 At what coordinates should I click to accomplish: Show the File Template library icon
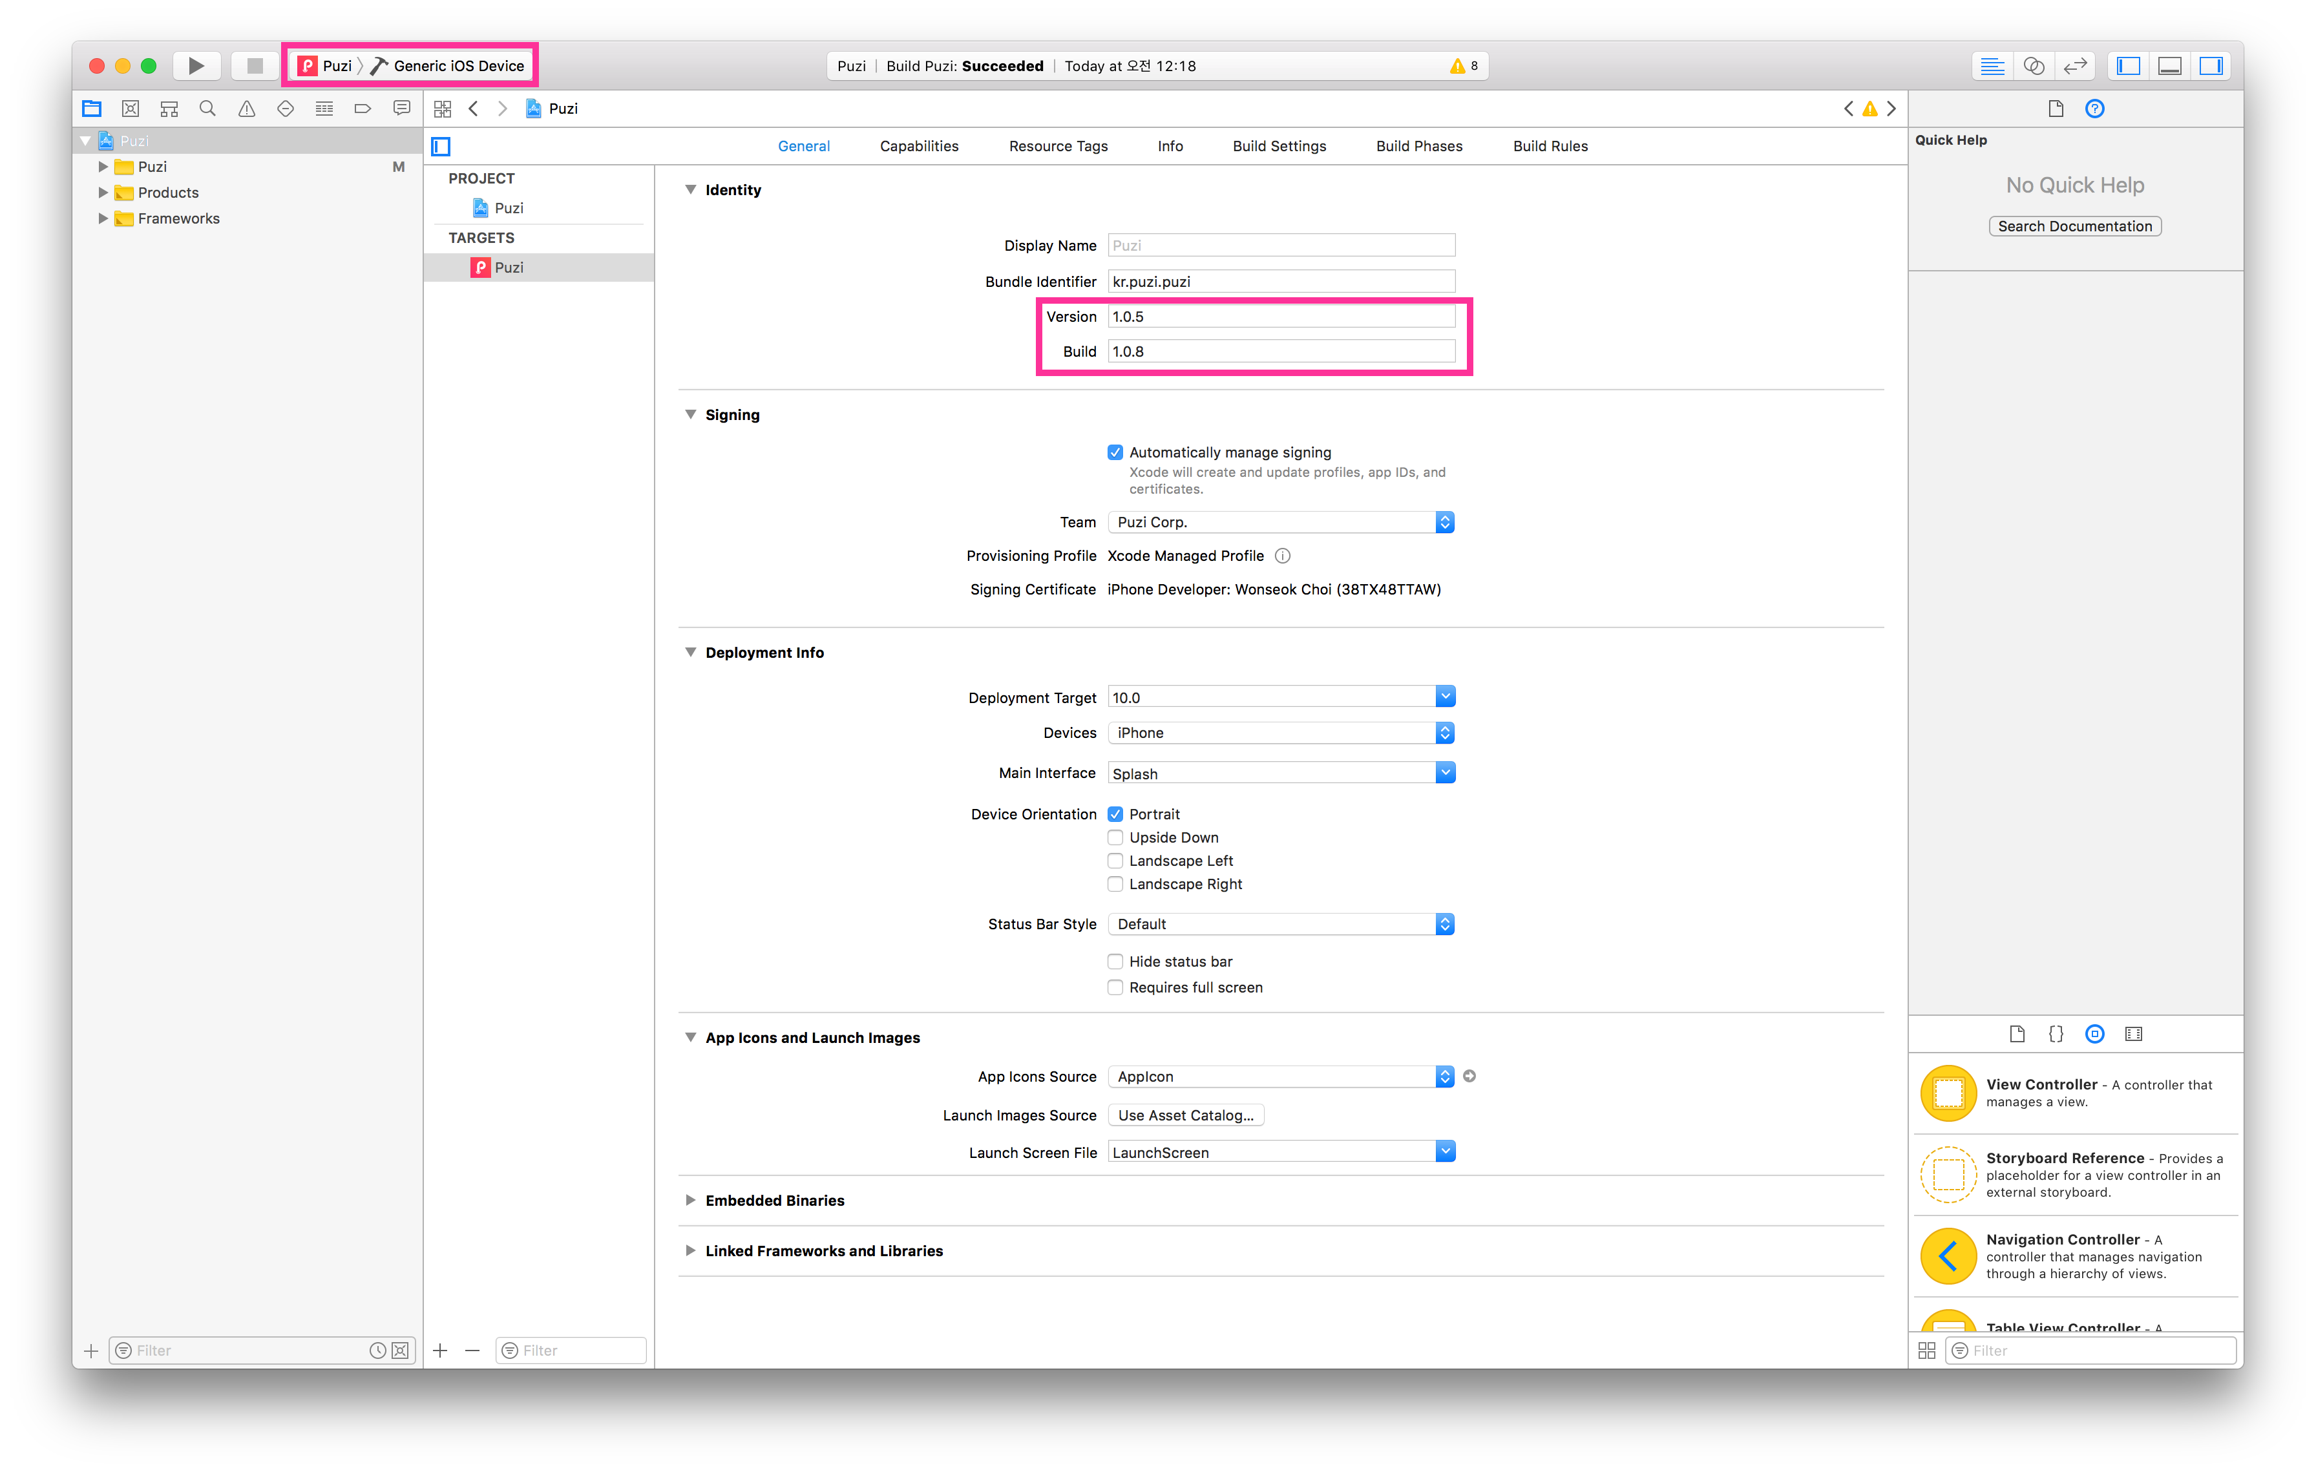click(2017, 1034)
